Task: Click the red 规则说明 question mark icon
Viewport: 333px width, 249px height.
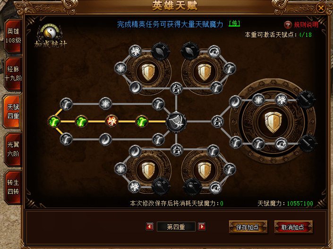Action: (x=288, y=25)
